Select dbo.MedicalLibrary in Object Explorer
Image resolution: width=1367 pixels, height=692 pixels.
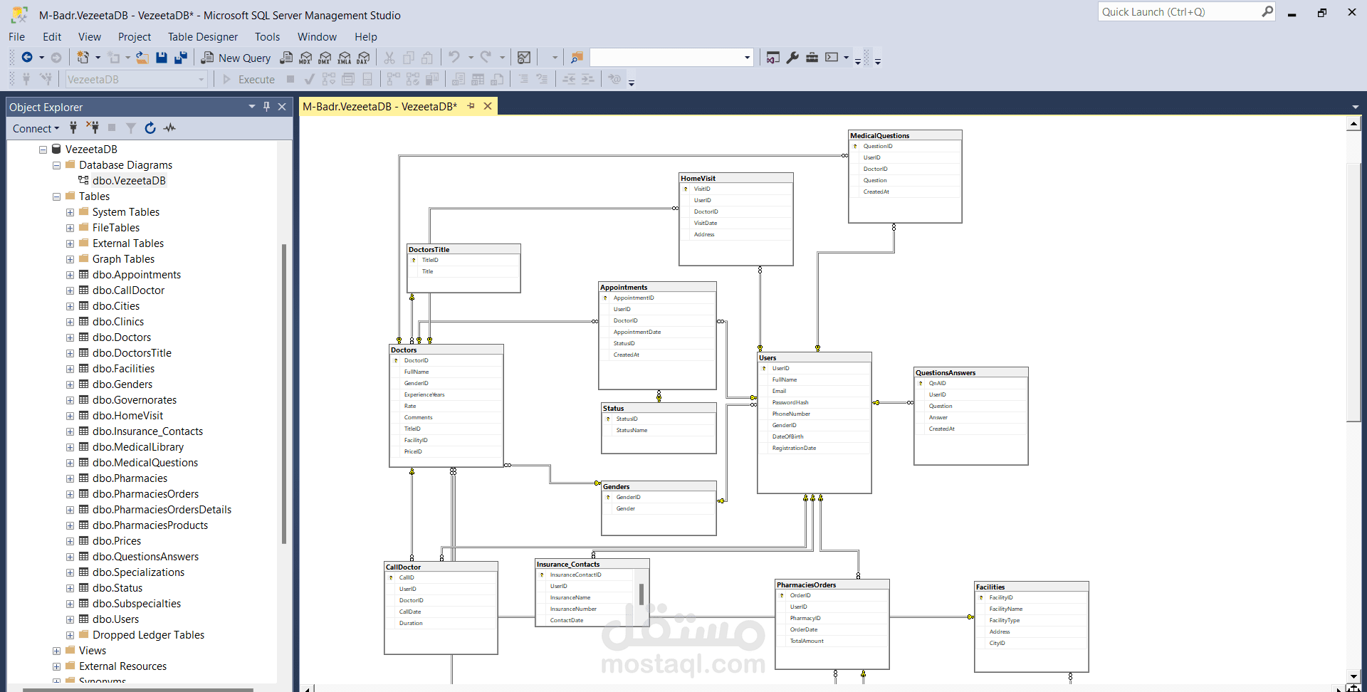(138, 447)
